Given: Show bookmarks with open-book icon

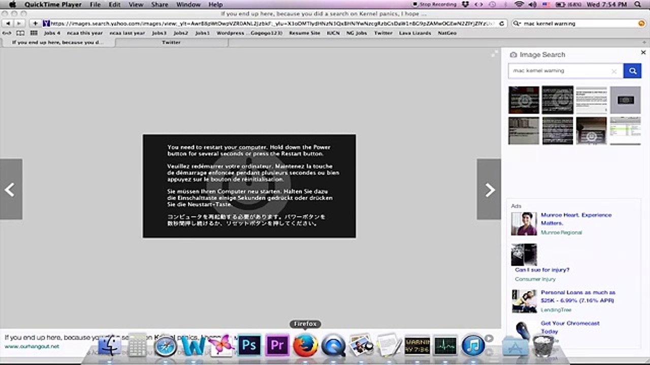Looking at the screenshot, I should click(x=21, y=33).
